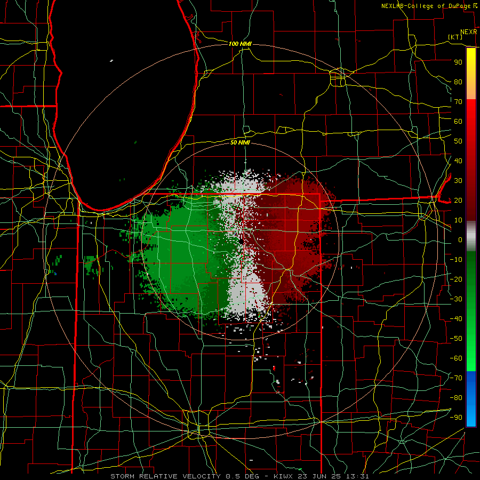The width and height of the screenshot is (480, 480).
Task: Click the 40 value on the velocity scale
Action: pyautogui.click(x=458, y=161)
